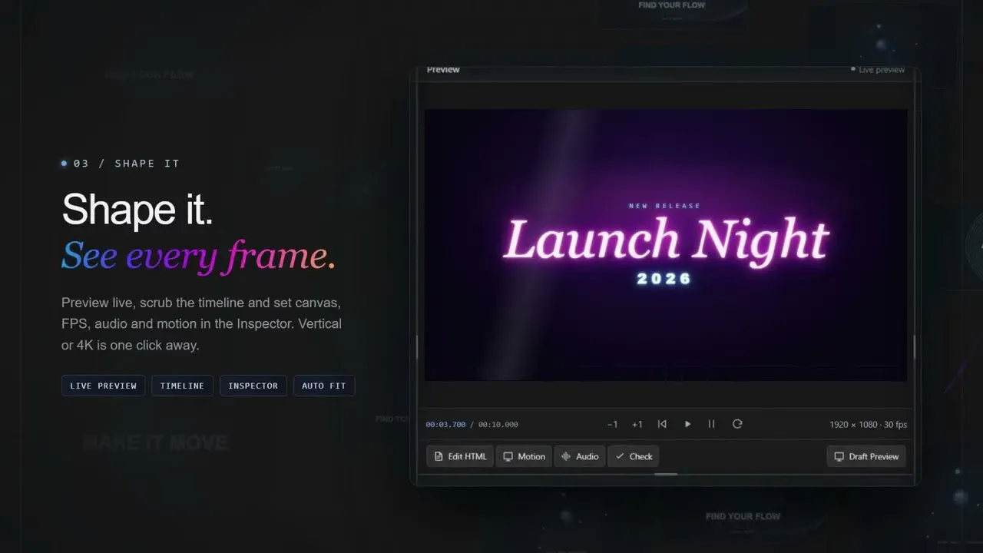Screen dimensions: 983x553
Task: Click the "See every frame." gradient heading
Action: [199, 256]
